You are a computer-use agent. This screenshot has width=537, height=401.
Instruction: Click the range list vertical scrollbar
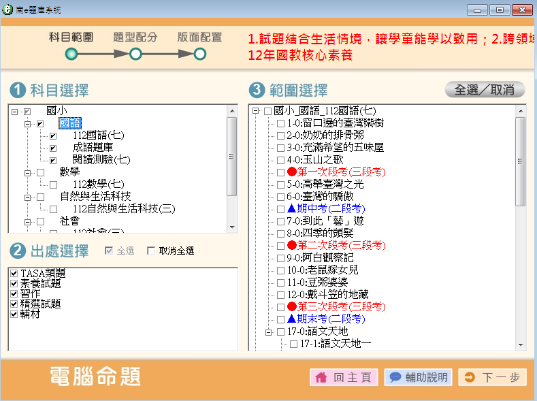521,163
